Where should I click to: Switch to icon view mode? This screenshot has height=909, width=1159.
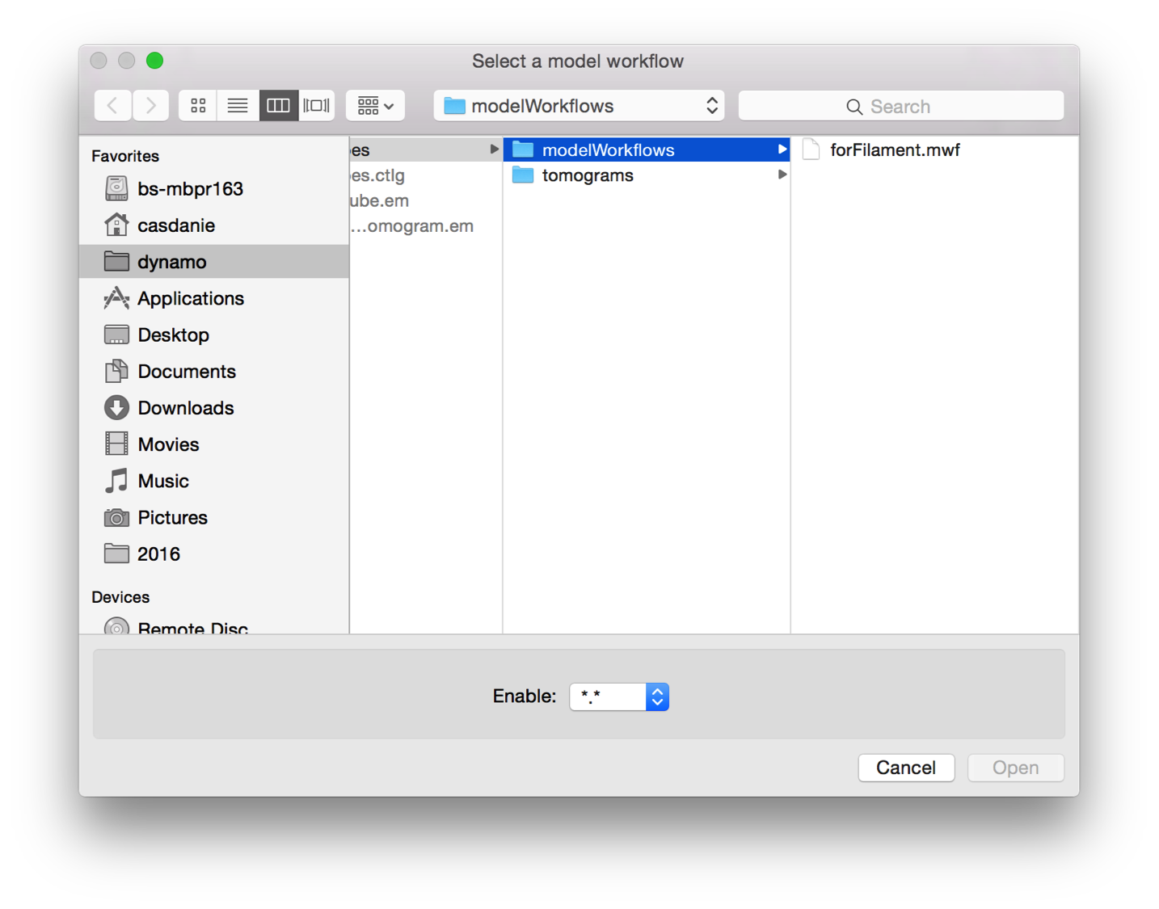pyautogui.click(x=198, y=106)
